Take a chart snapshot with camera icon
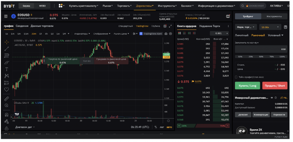 tap(166, 34)
